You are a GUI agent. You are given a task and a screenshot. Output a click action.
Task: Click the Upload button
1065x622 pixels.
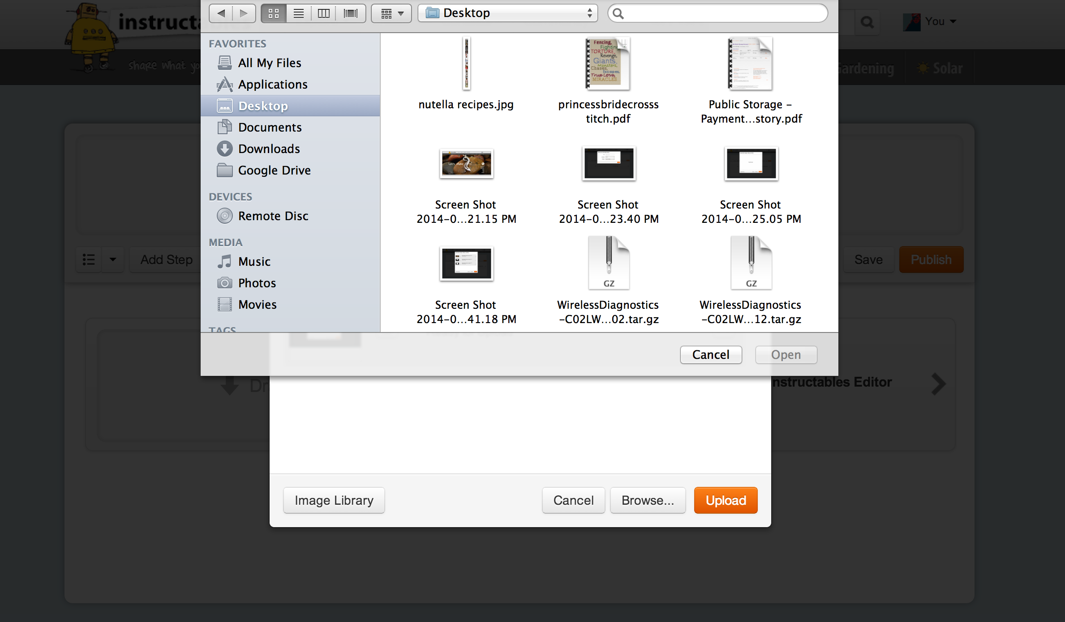pyautogui.click(x=725, y=500)
